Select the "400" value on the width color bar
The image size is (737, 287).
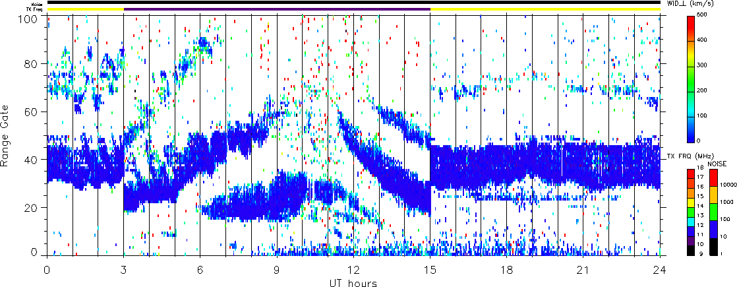703,40
